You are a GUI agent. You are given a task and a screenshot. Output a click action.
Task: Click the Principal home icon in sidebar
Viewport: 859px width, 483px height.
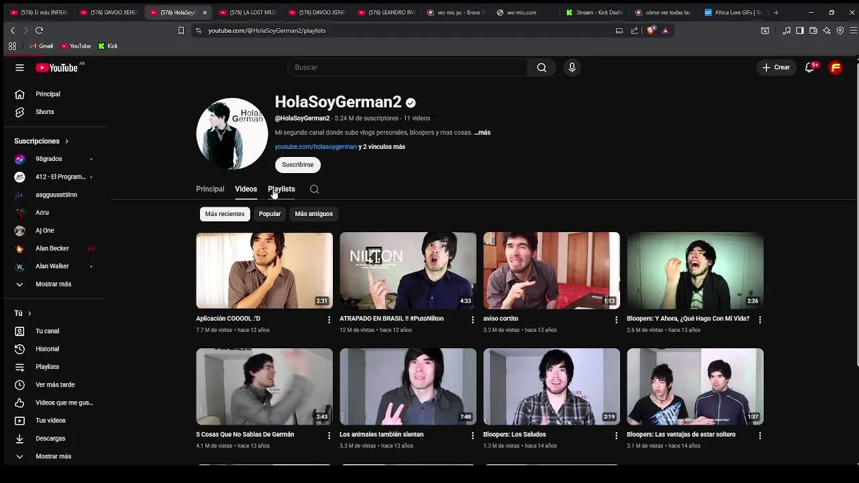[19, 94]
